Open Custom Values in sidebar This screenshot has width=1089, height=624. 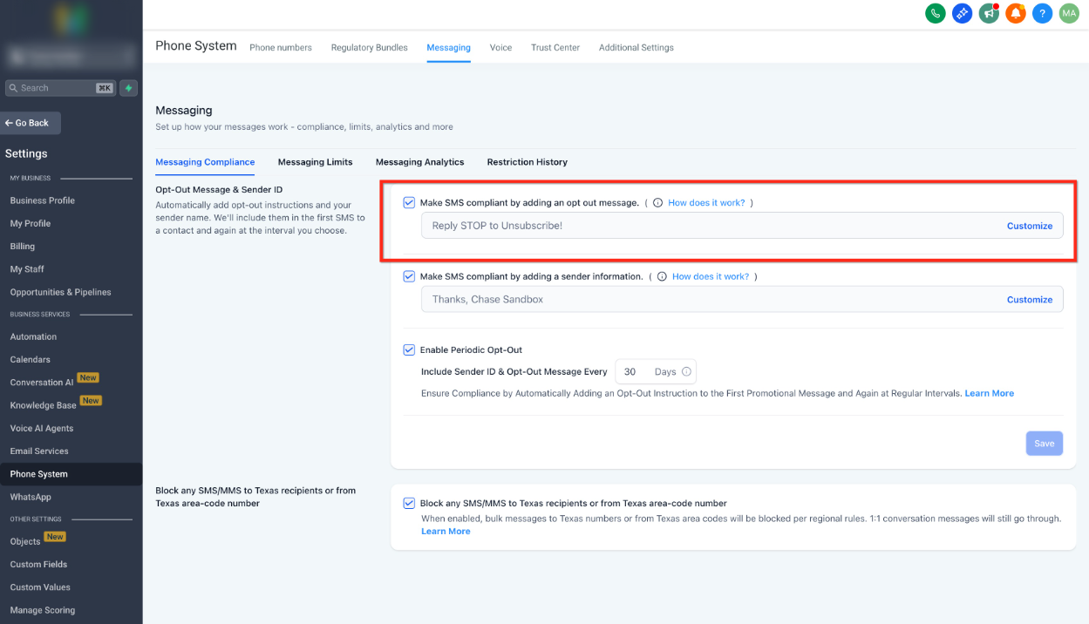click(x=40, y=587)
